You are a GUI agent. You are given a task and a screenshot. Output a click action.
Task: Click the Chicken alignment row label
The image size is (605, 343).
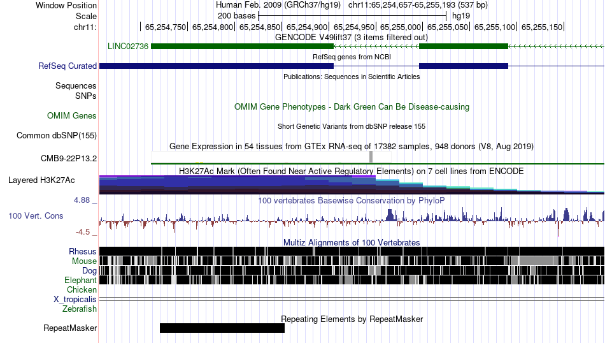(82, 289)
